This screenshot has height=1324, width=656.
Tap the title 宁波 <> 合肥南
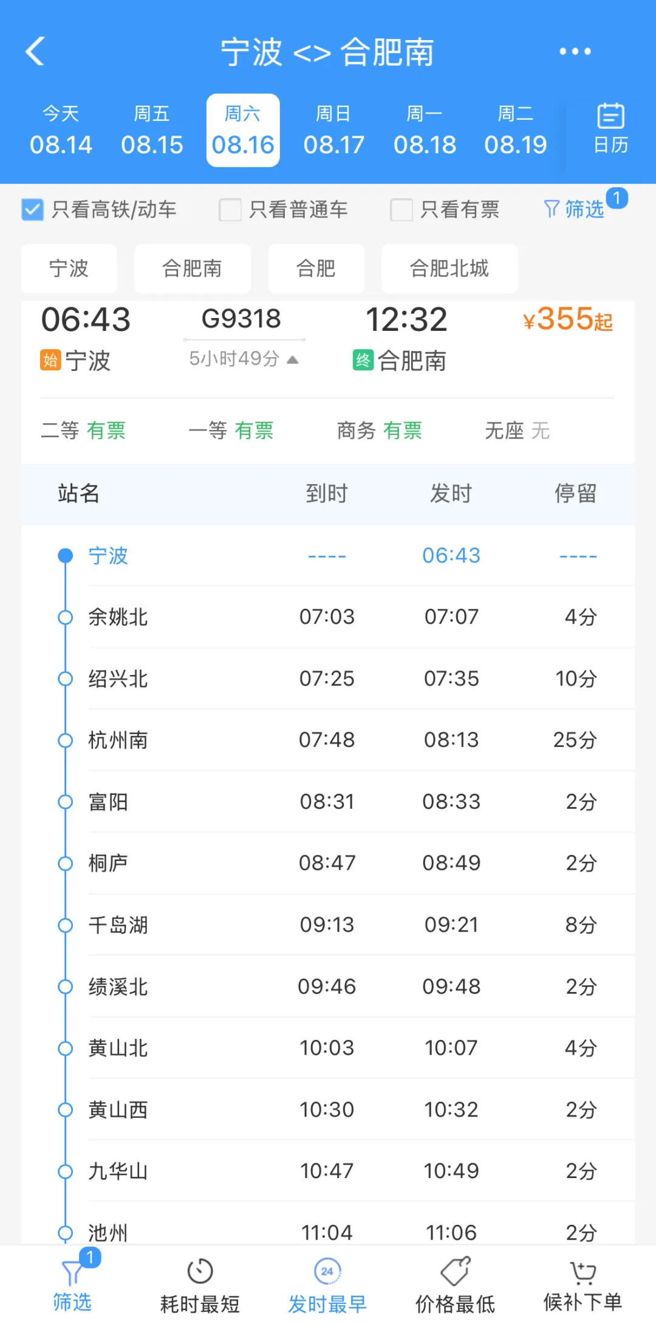tap(327, 52)
